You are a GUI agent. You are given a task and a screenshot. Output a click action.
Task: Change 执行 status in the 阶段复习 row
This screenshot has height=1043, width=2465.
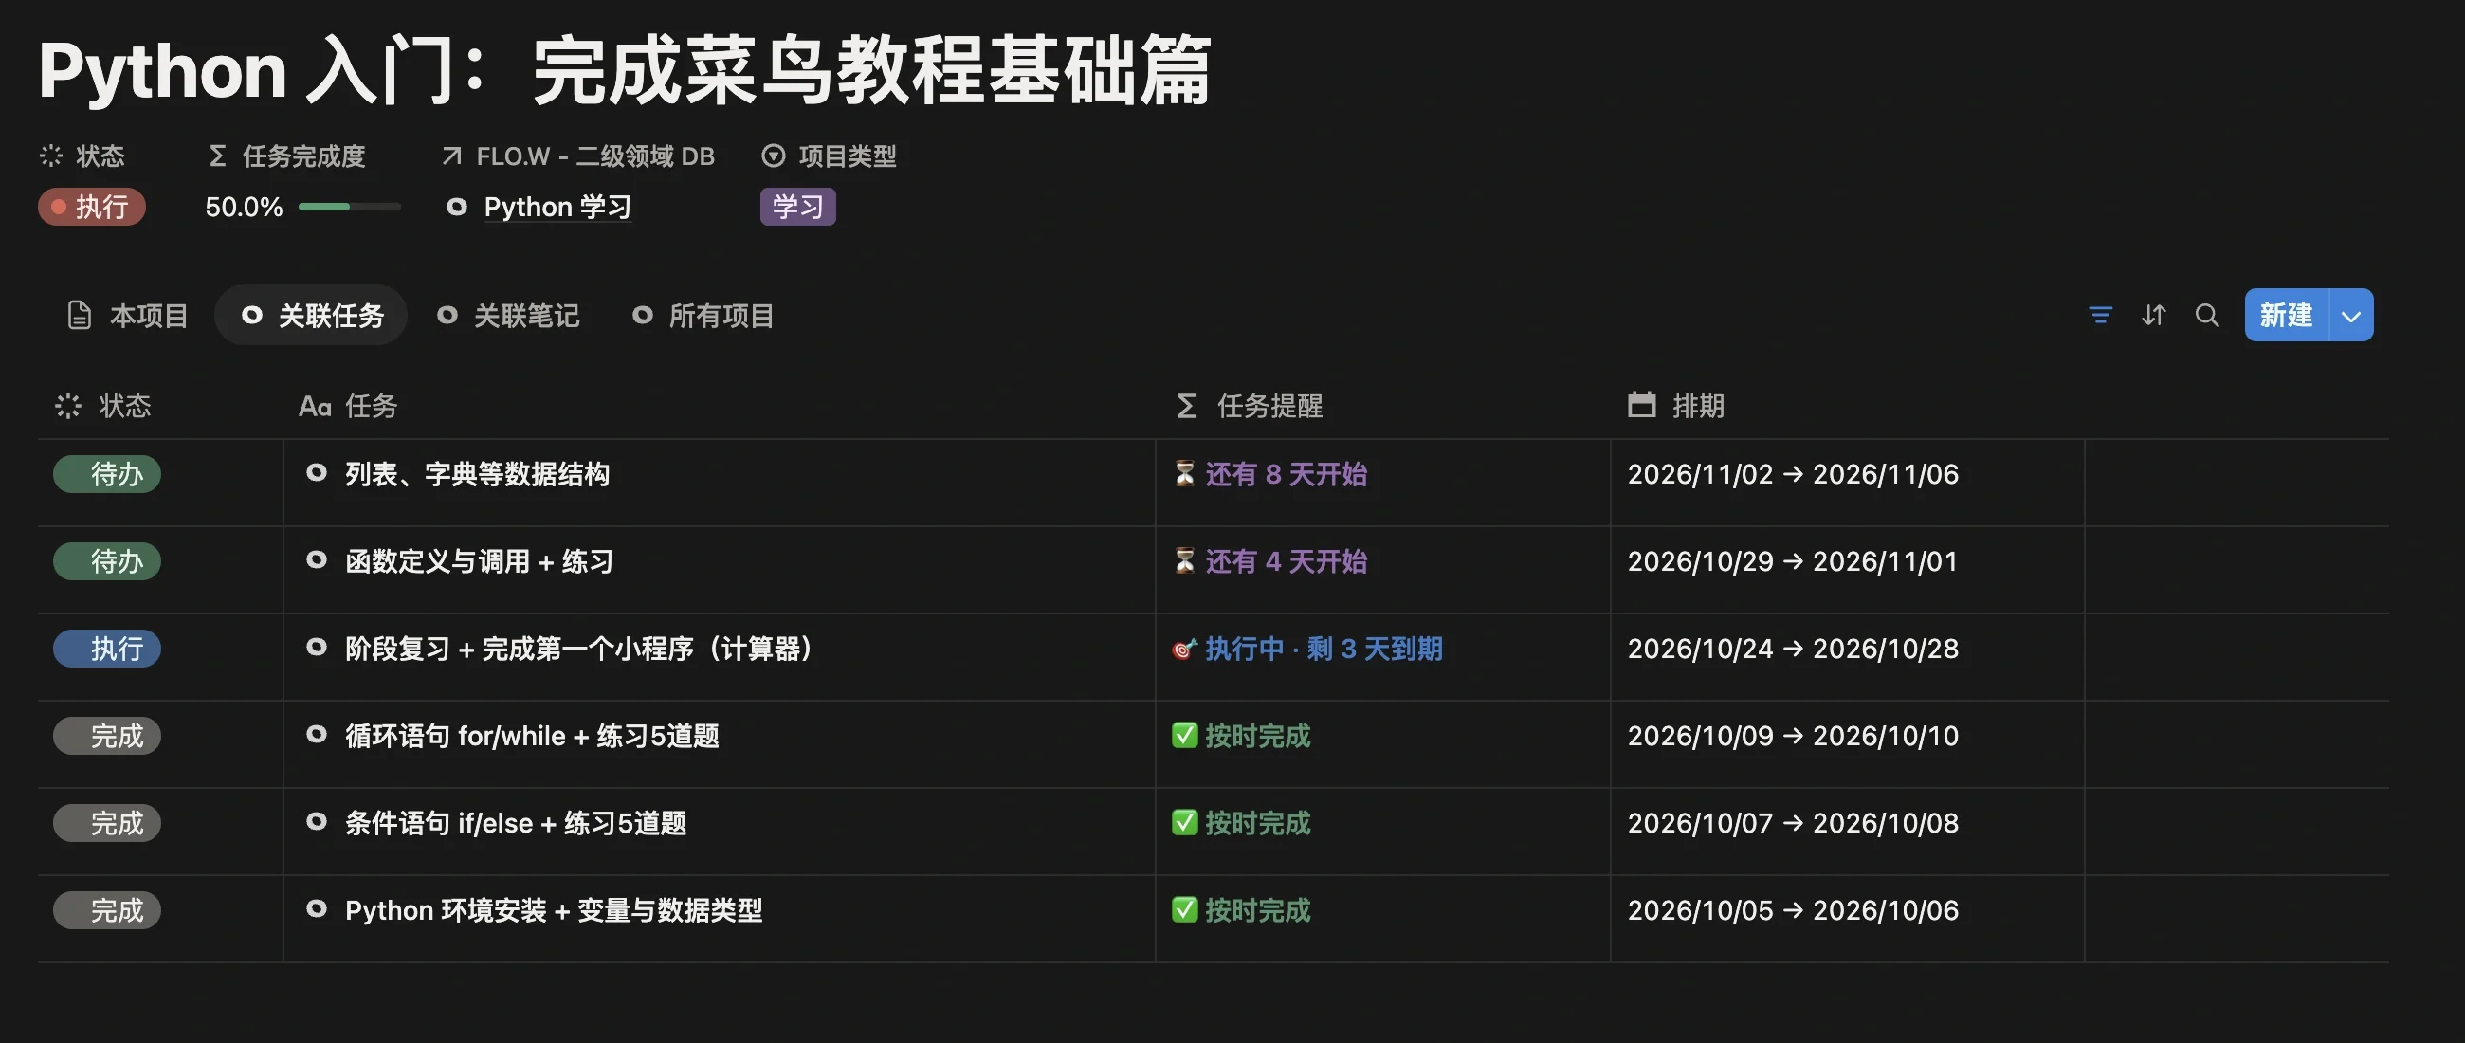107,649
